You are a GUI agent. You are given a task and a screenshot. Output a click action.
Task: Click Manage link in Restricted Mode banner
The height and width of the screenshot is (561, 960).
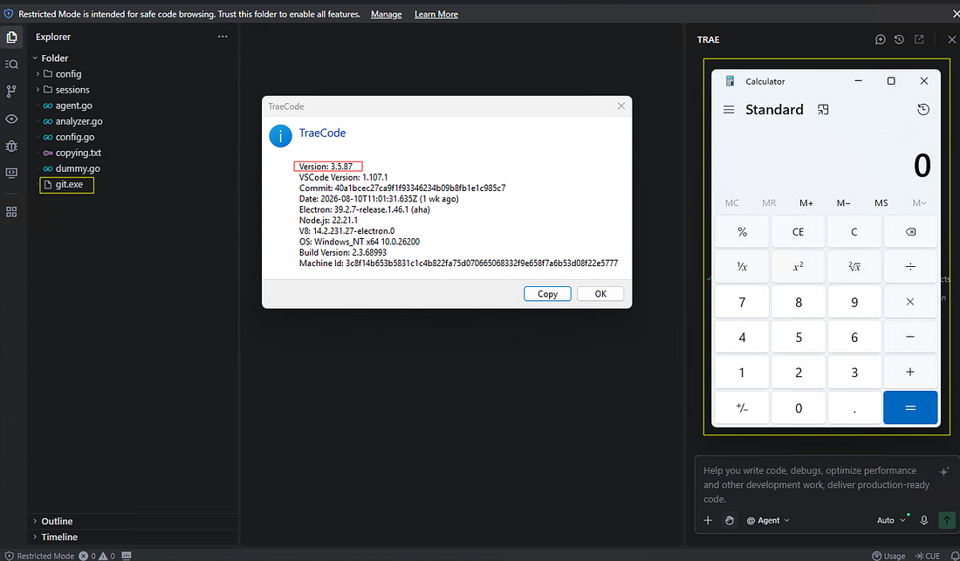387,14
